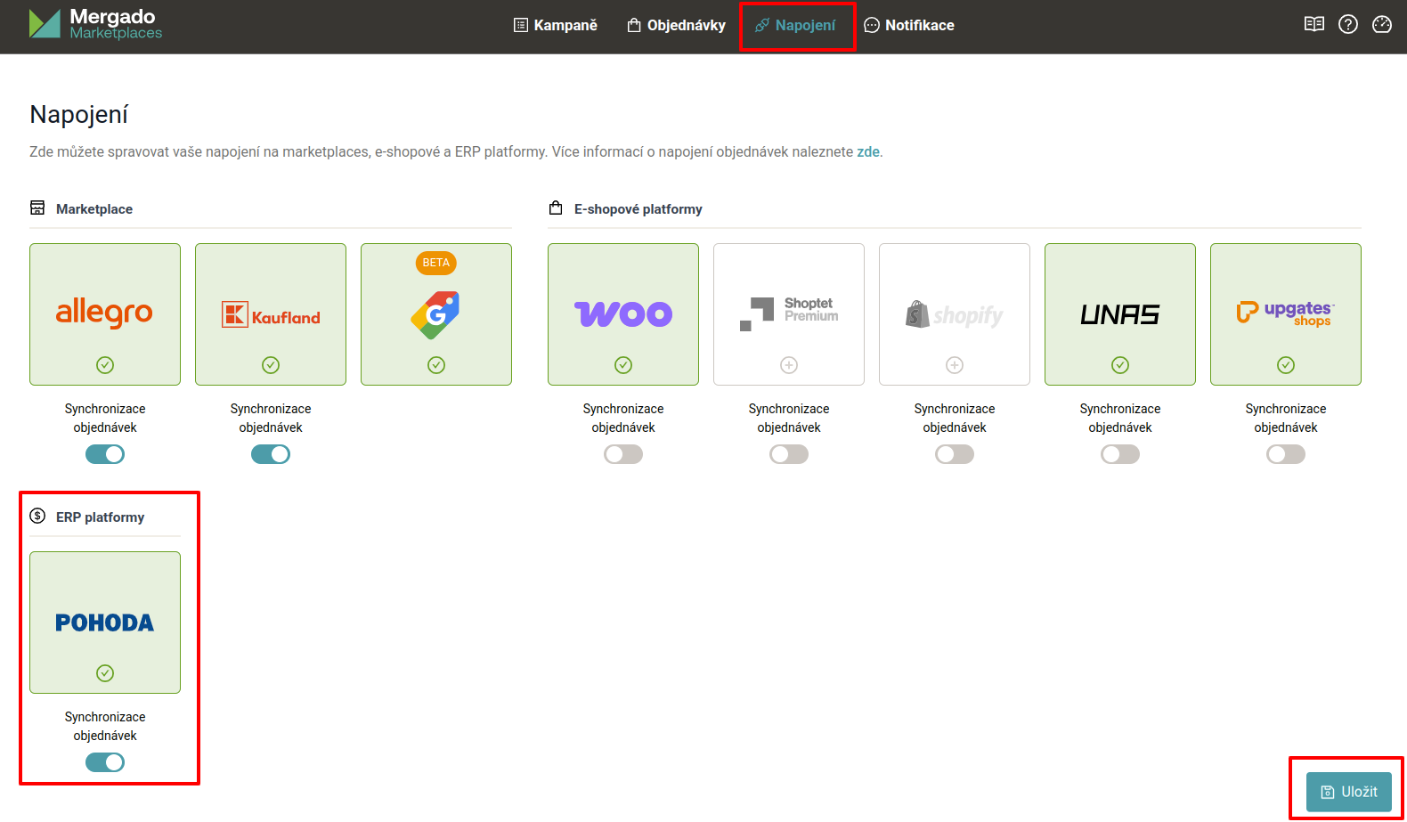Click the checkmark on Google Shopping card
The height and width of the screenshot is (822, 1407).
(436, 365)
